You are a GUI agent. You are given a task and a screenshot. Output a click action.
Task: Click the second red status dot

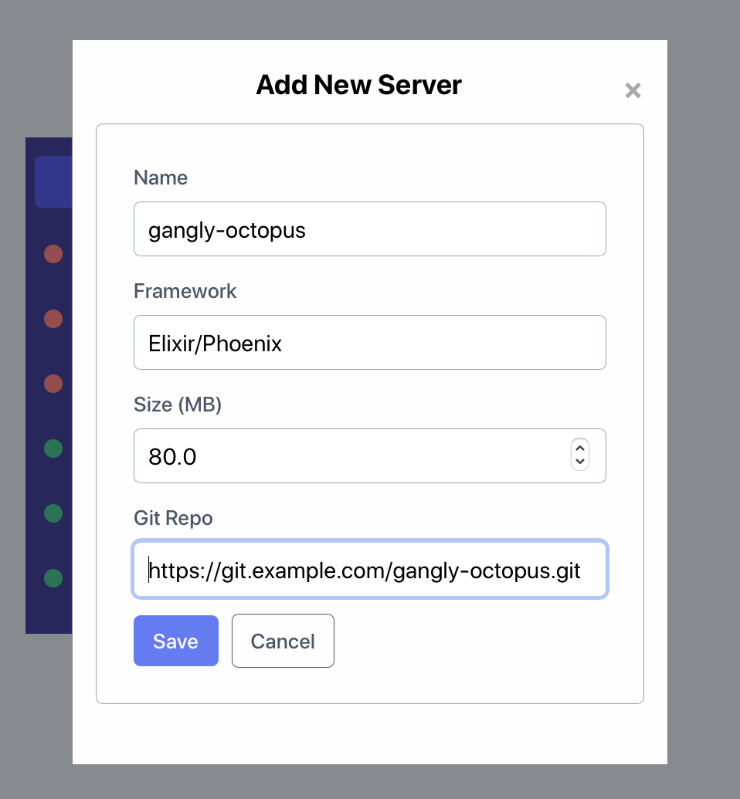coord(53,319)
